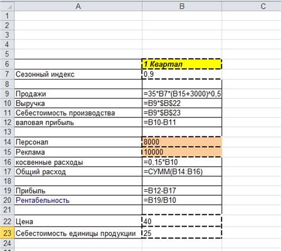The width and height of the screenshot is (281, 251).
Task: Click formula cell =B9*$B$22
Action: [x=182, y=103]
